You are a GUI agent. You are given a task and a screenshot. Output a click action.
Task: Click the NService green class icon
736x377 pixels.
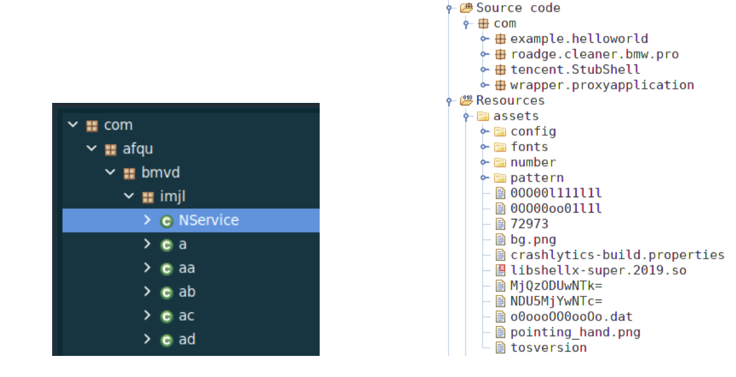click(167, 221)
